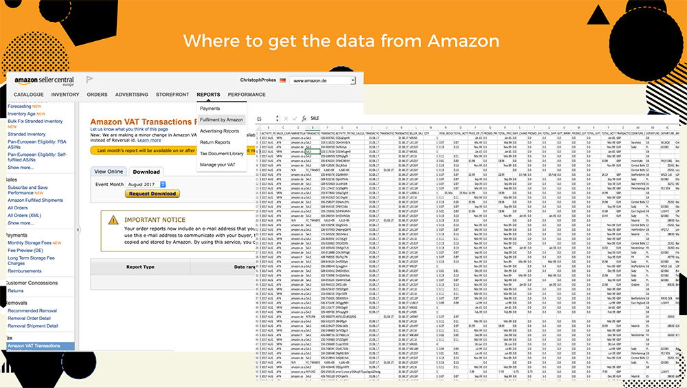The image size is (687, 388).
Task: Click the German flag icon
Action: coord(283,82)
